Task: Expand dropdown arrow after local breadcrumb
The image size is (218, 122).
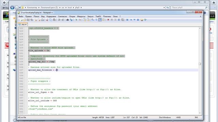Action: 74,7
